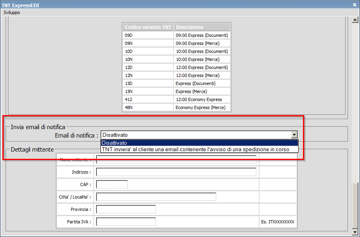Click the Provincia label
360x237 pixels.
click(x=81, y=209)
